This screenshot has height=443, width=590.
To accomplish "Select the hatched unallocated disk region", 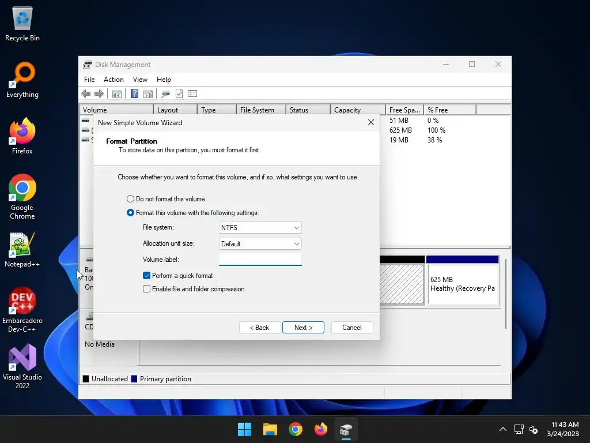I will pos(402,284).
